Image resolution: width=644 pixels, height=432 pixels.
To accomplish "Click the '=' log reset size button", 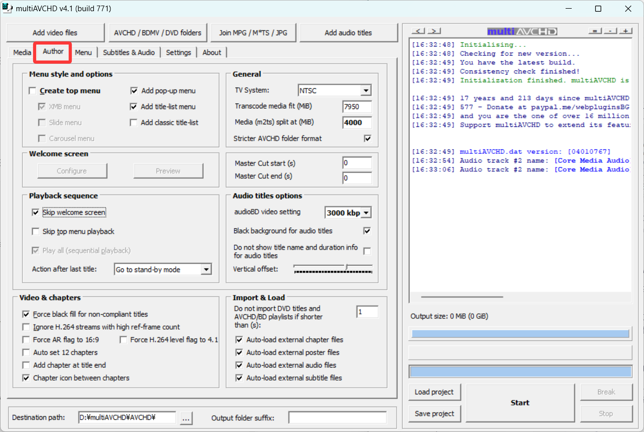I will click(x=595, y=31).
